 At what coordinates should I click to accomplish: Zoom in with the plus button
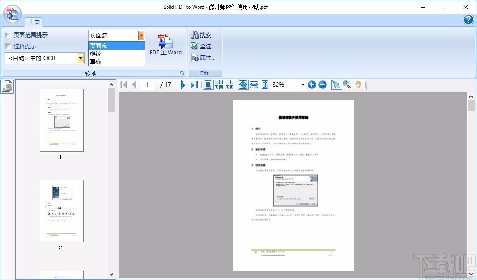(x=312, y=85)
